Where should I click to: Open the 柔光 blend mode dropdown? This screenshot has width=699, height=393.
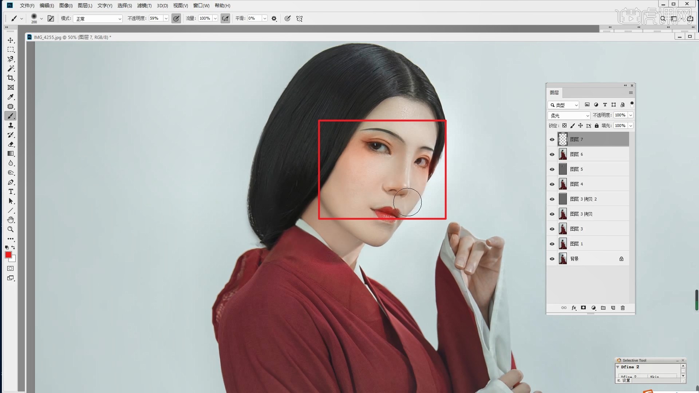[x=569, y=115]
